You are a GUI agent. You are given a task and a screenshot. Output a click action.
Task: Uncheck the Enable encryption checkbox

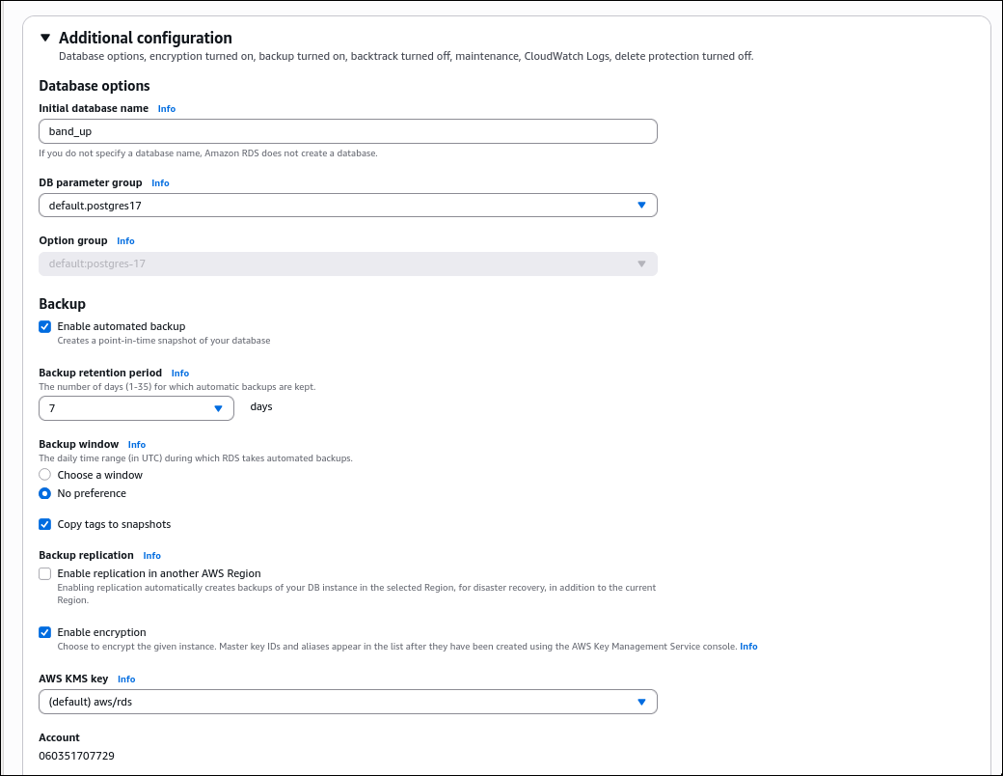[45, 632]
